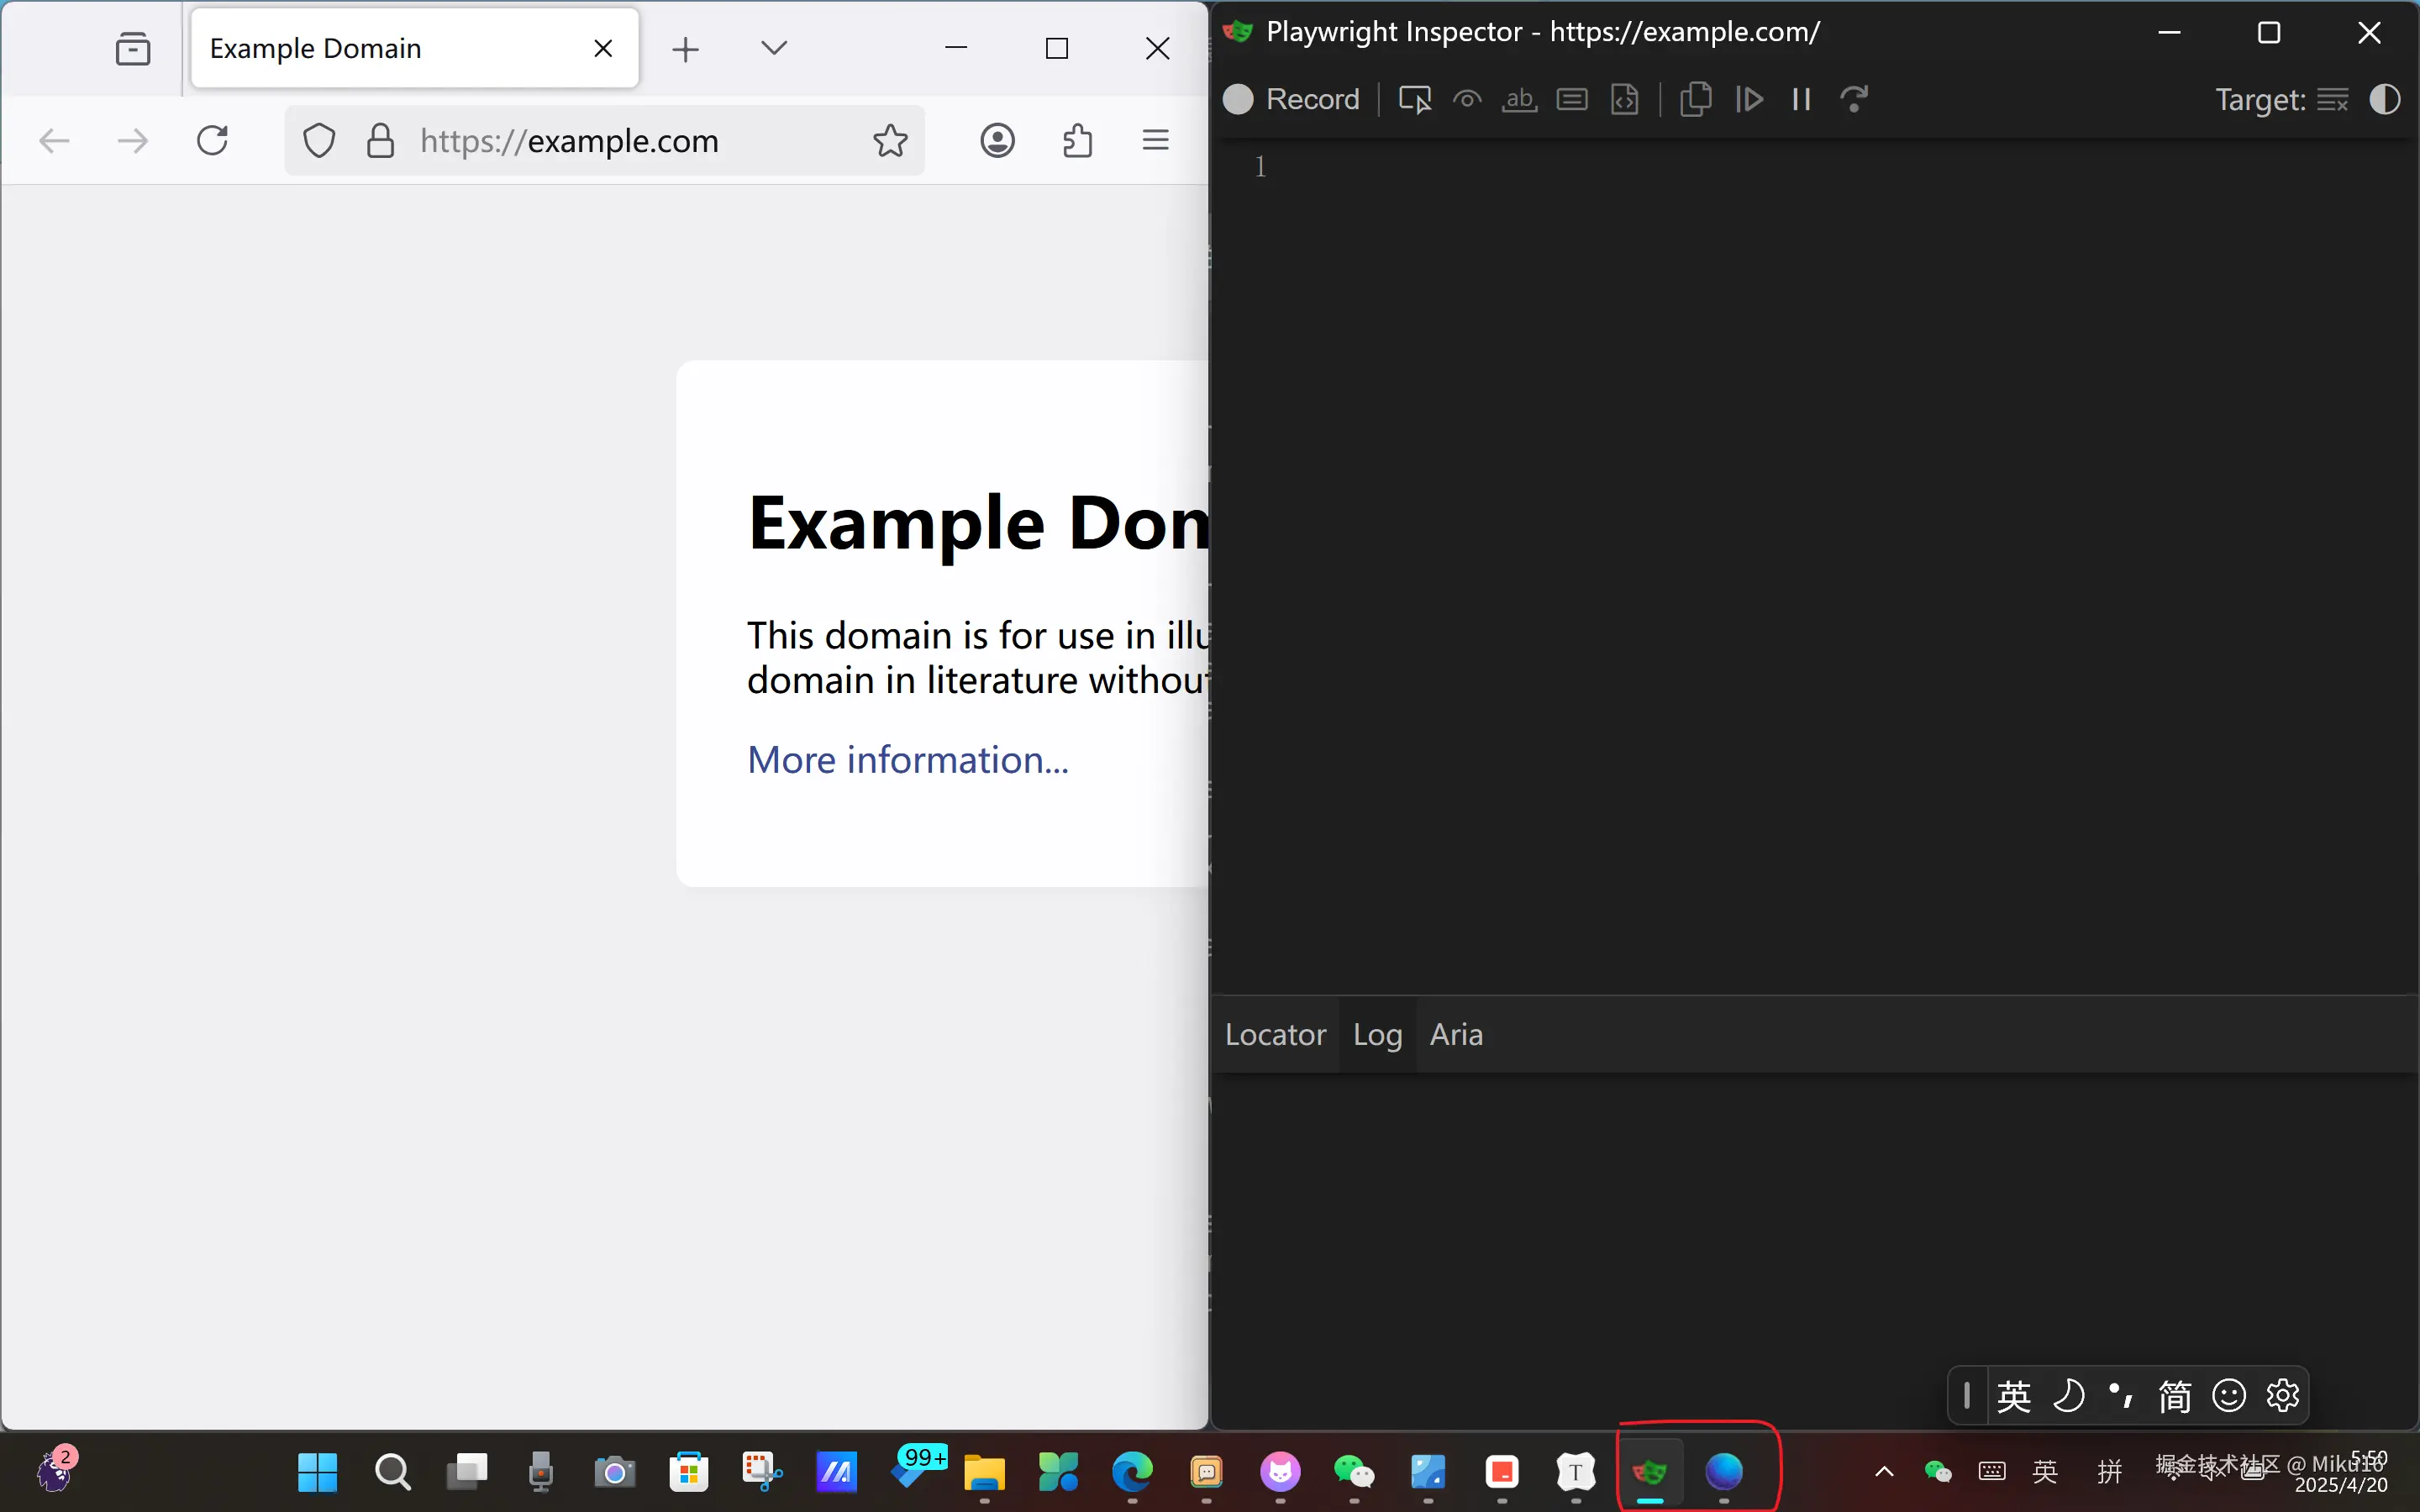Pause script execution in the Inspector
The width and height of the screenshot is (2420, 1512).
pos(1802,99)
